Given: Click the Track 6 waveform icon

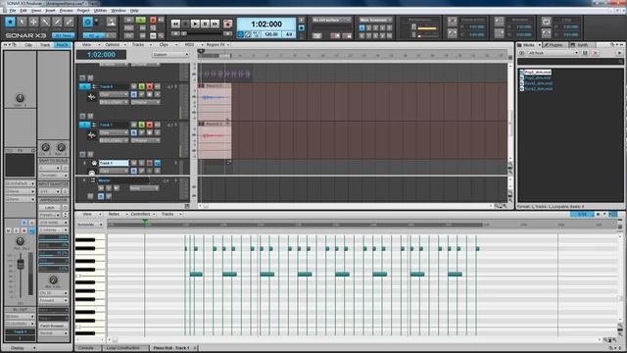Looking at the screenshot, I should (x=91, y=96).
